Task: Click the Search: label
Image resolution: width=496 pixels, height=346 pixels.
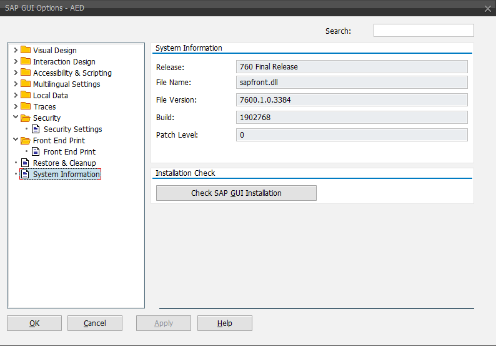Action: (338, 31)
